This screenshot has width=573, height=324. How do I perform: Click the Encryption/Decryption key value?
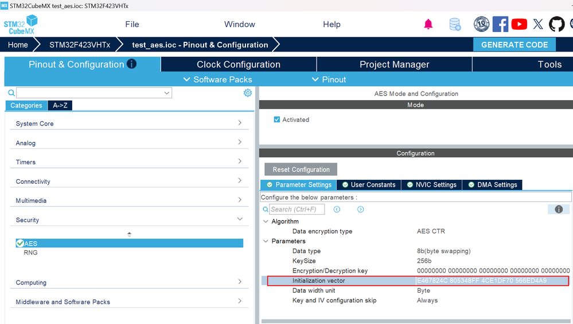point(493,271)
